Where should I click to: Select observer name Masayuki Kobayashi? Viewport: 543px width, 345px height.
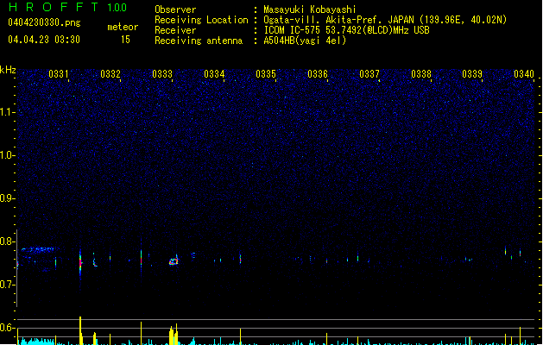click(x=310, y=9)
